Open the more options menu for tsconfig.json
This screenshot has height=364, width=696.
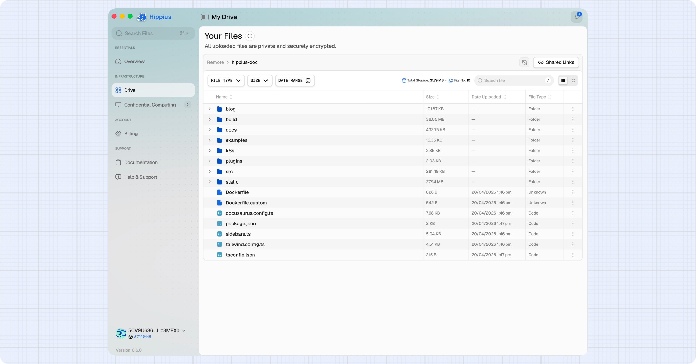pos(573,255)
